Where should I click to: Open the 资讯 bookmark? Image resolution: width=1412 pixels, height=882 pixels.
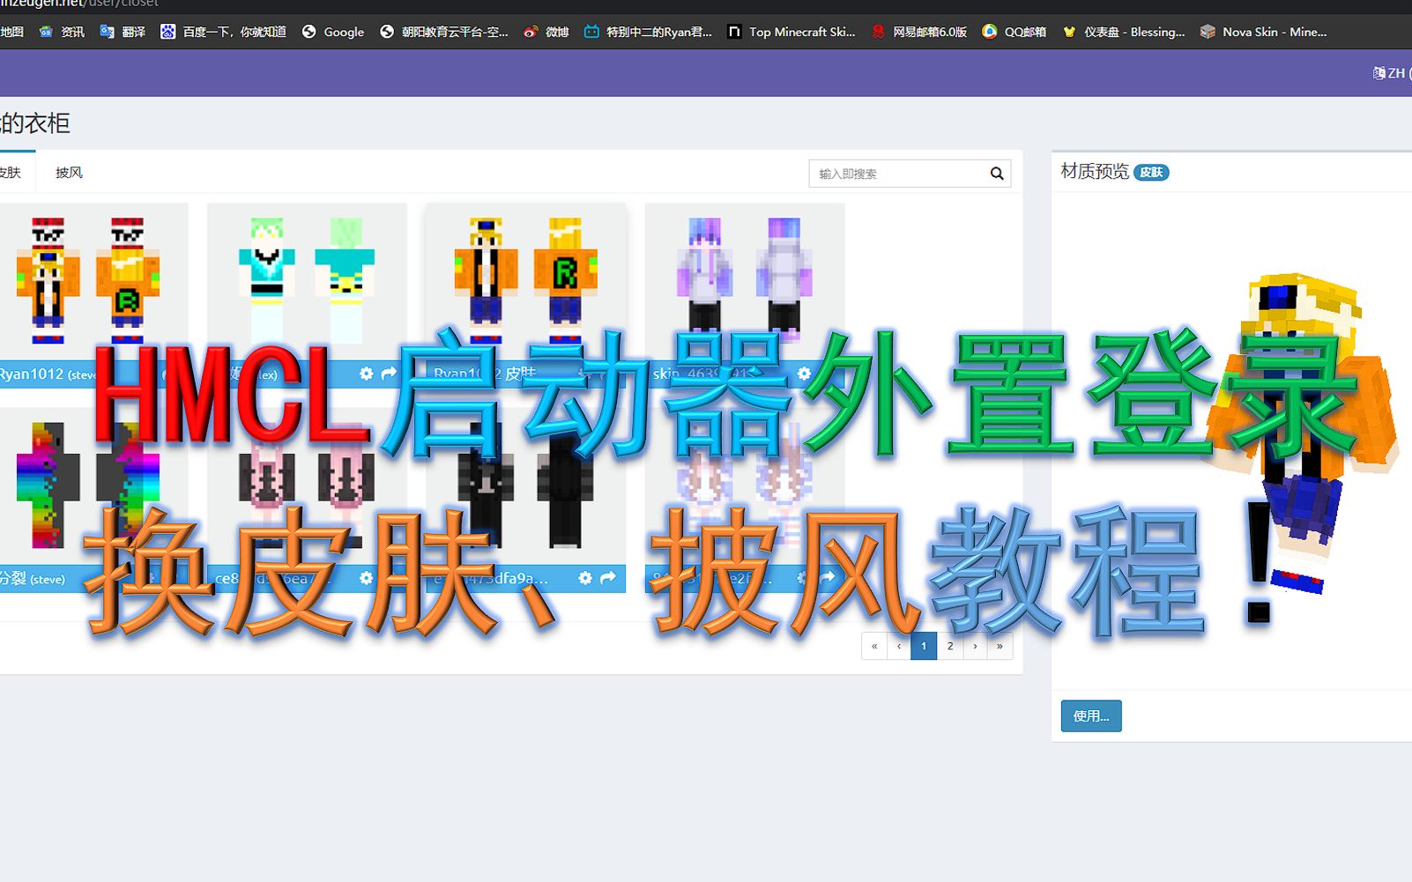click(x=62, y=32)
